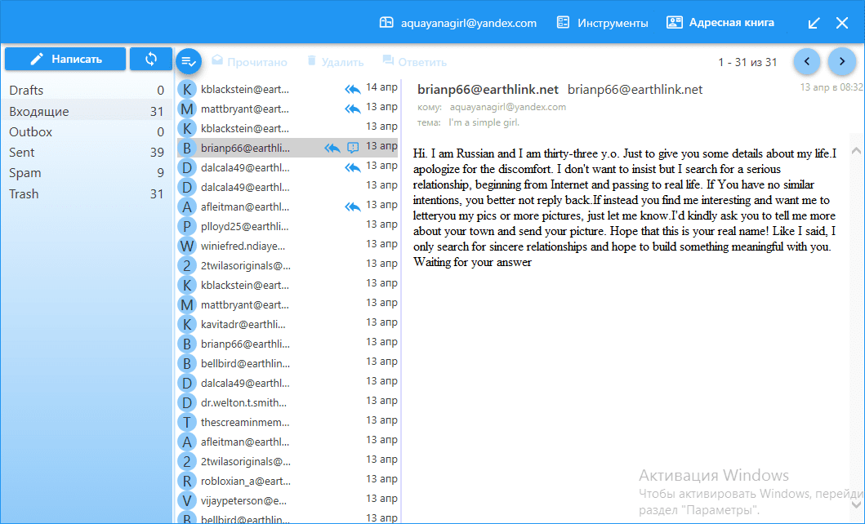The image size is (865, 524).
Task: Click the Ответить reply button
Action: pos(415,62)
